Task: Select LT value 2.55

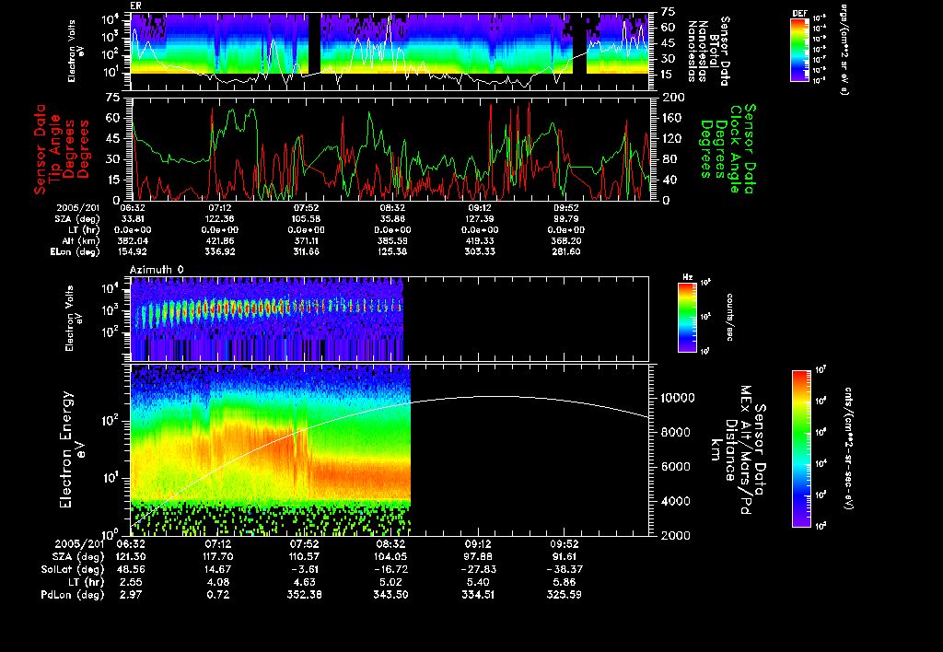Action: [131, 582]
